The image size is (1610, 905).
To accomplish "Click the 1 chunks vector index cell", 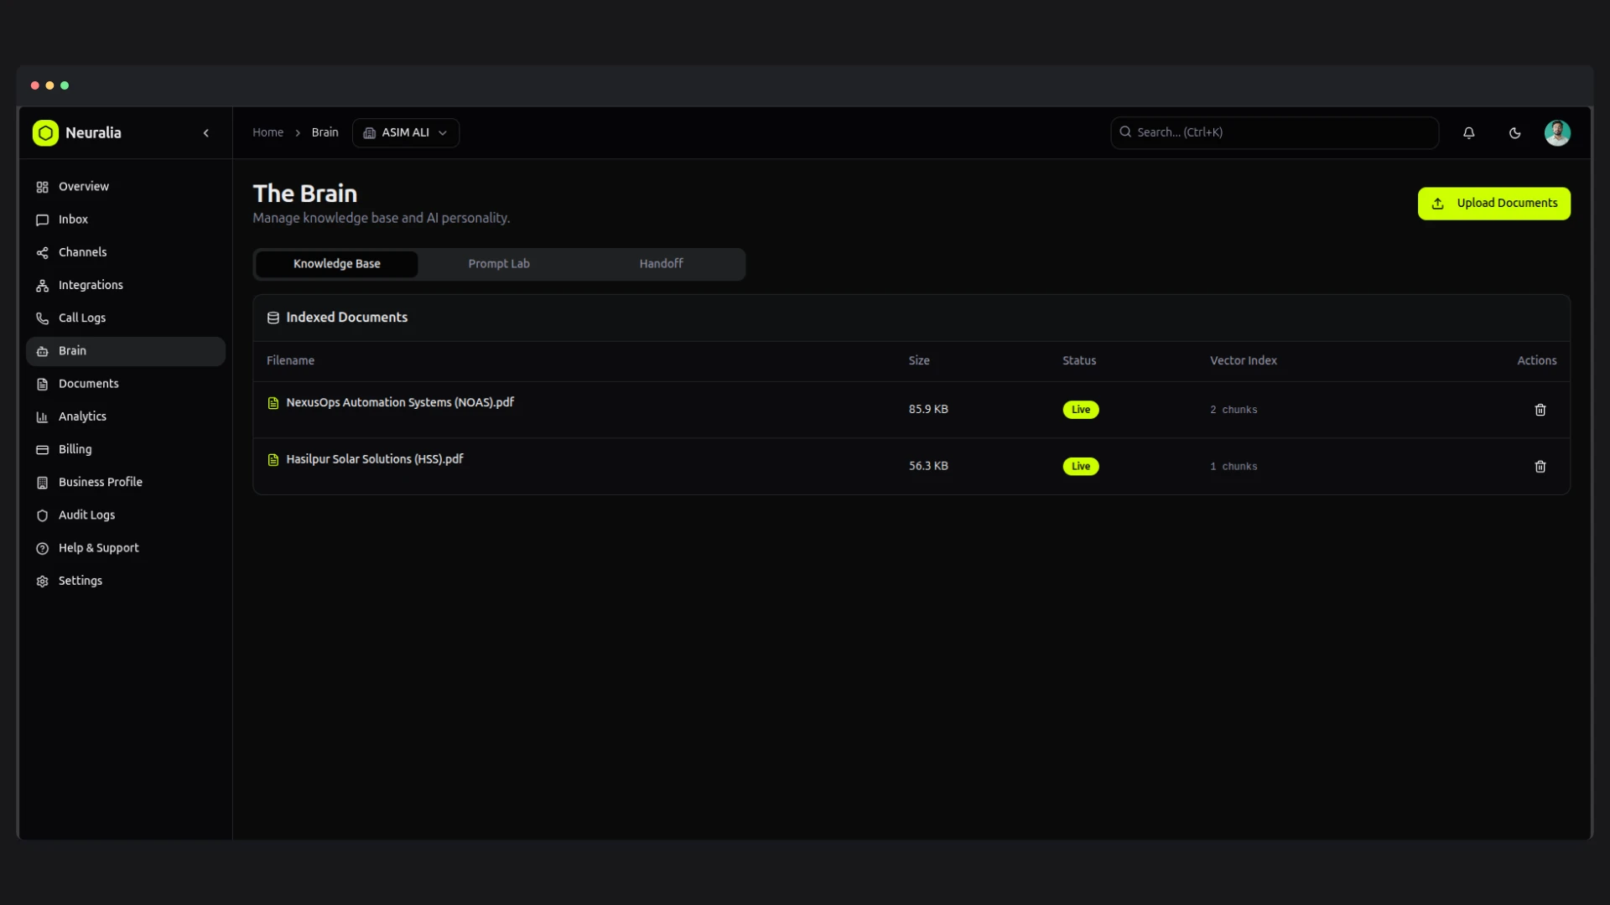I will [1233, 467].
